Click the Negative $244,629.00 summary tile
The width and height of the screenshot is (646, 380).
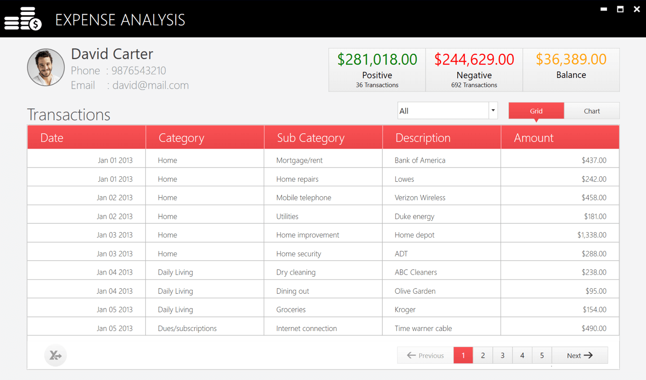pos(474,70)
